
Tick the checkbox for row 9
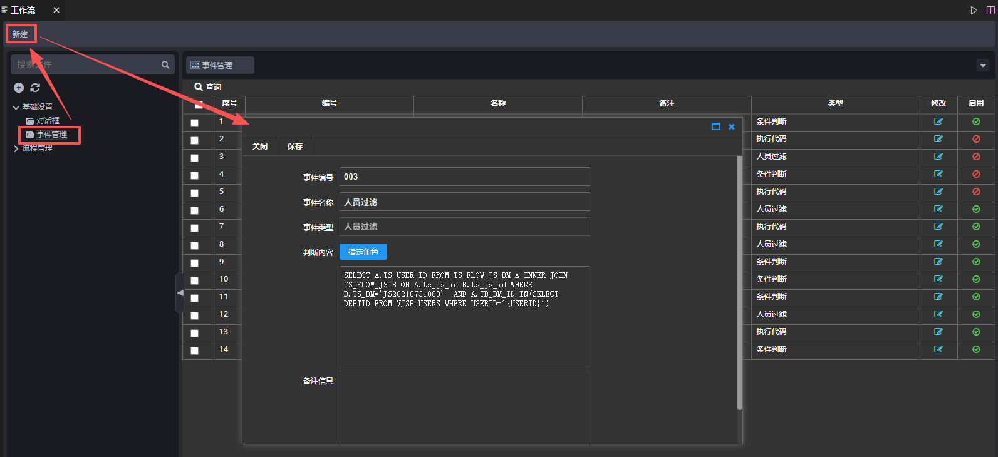coord(195,263)
